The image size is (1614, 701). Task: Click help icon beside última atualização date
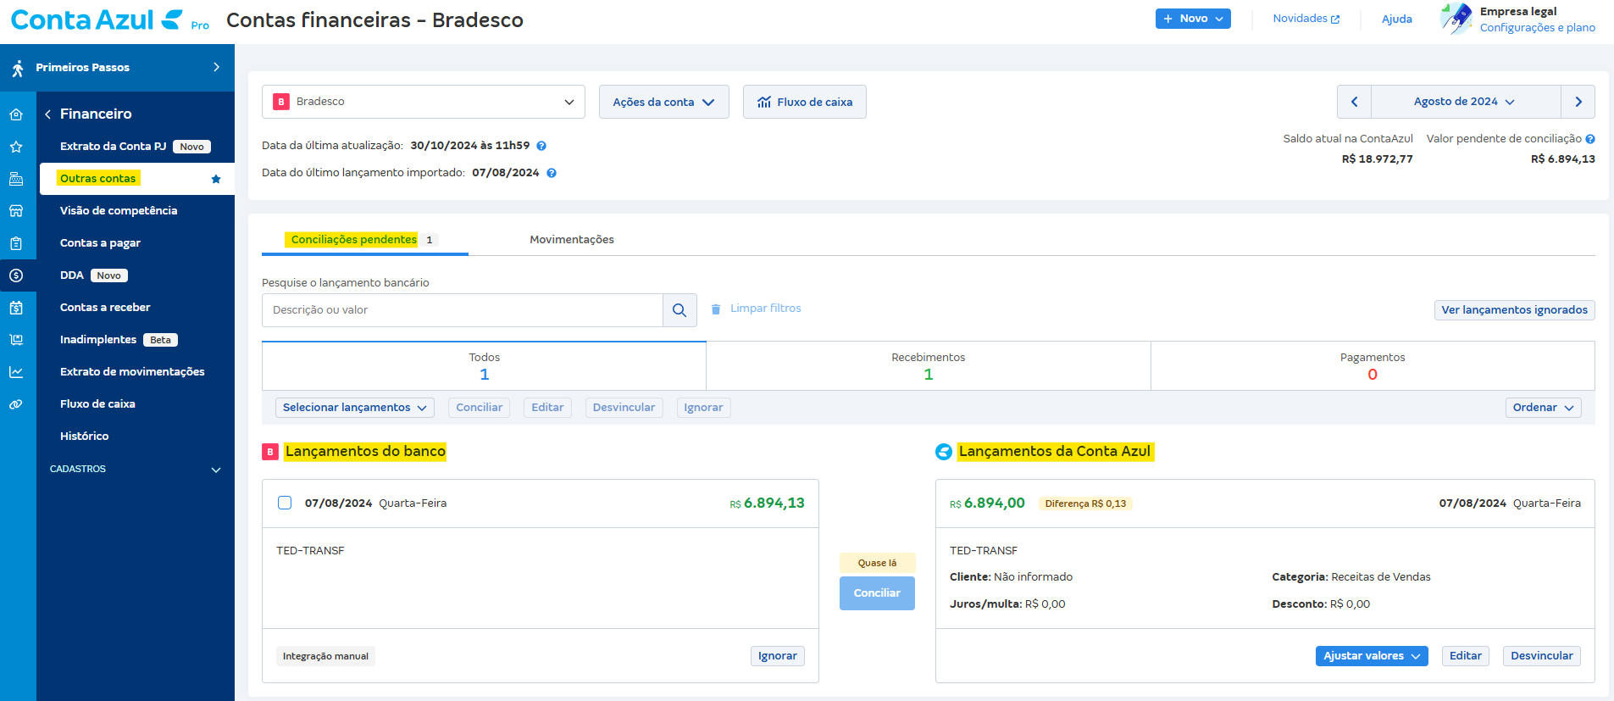coord(541,146)
